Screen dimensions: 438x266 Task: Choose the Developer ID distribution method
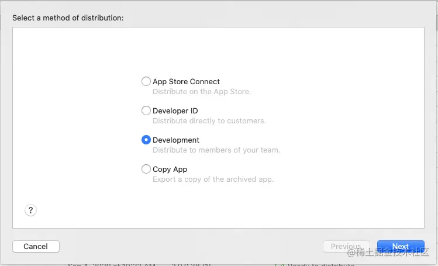point(146,110)
